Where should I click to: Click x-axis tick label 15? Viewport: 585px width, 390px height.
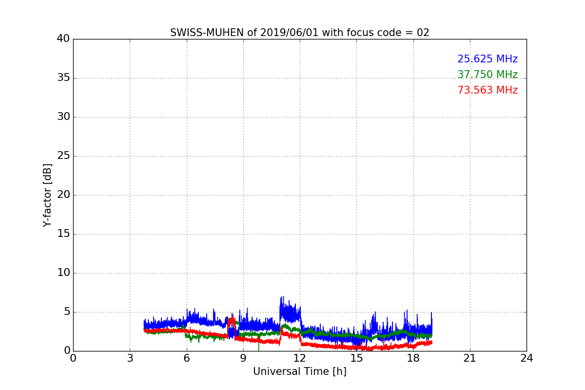pyautogui.click(x=356, y=358)
